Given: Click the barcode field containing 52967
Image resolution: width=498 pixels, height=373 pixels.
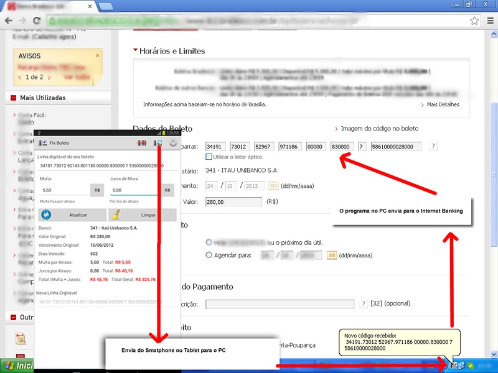Looking at the screenshot, I should click(264, 147).
